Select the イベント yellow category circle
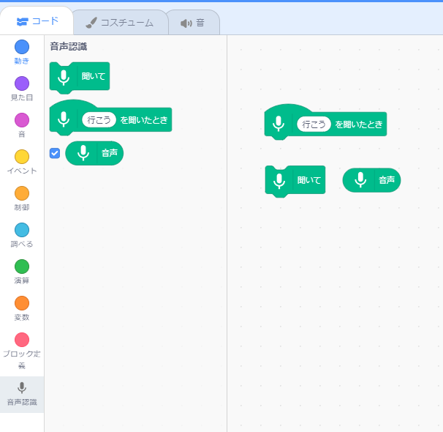 point(22,157)
